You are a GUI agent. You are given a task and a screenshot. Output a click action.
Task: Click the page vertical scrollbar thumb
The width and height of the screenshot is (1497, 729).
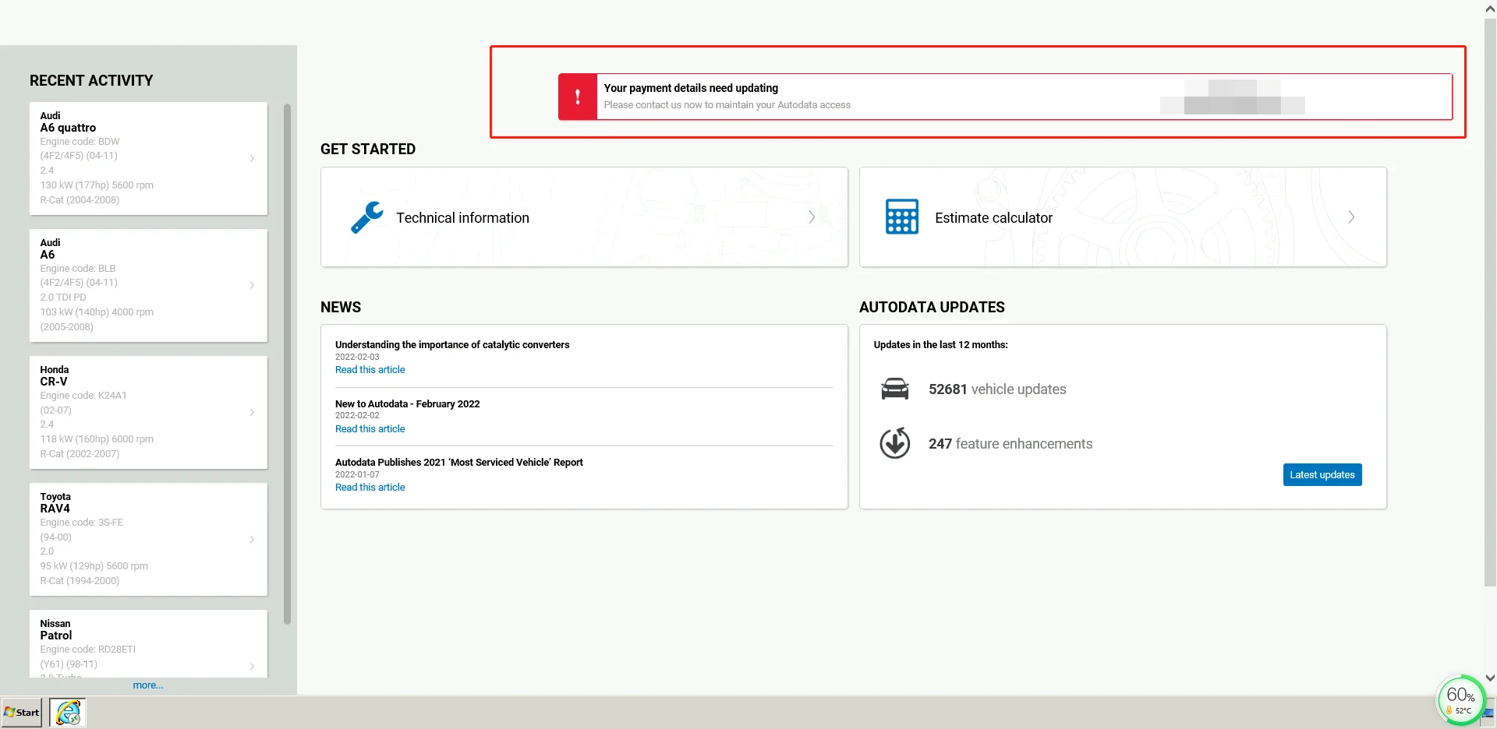(x=1490, y=302)
